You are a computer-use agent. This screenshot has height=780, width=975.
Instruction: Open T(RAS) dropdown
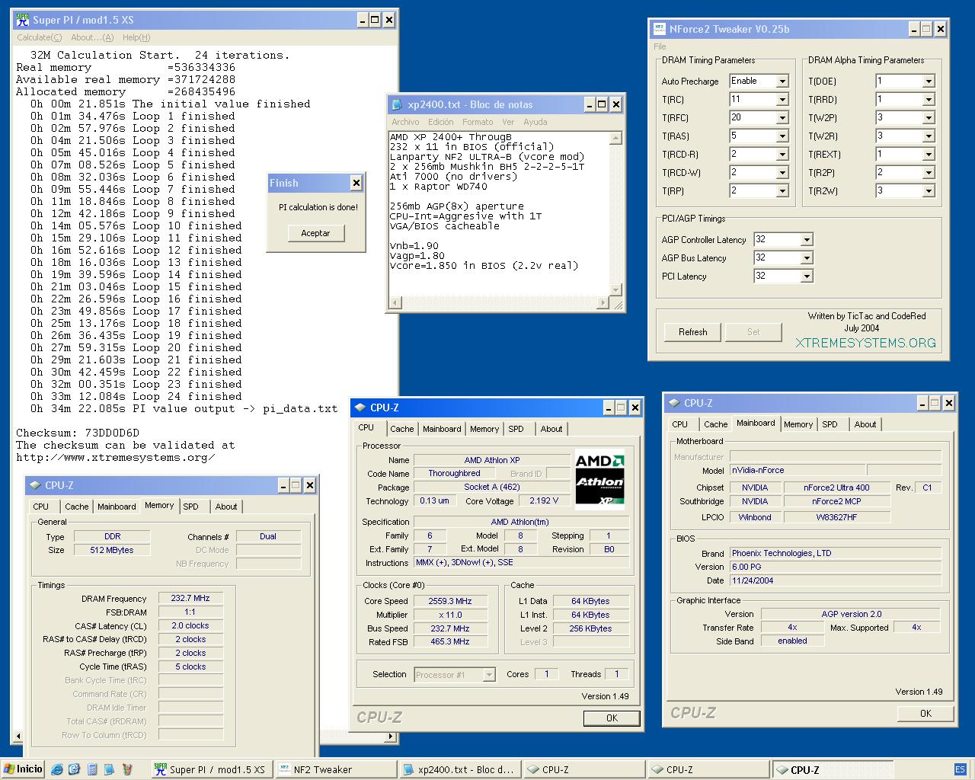pyautogui.click(x=782, y=136)
